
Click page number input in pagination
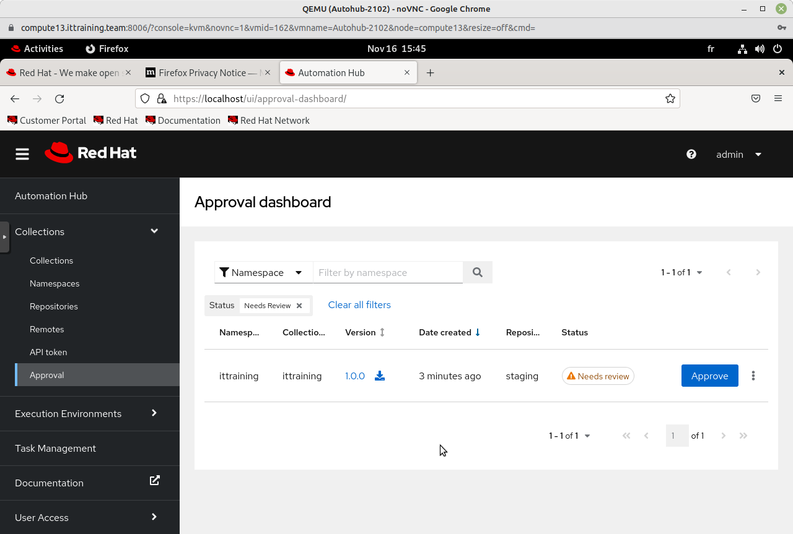[x=677, y=436]
